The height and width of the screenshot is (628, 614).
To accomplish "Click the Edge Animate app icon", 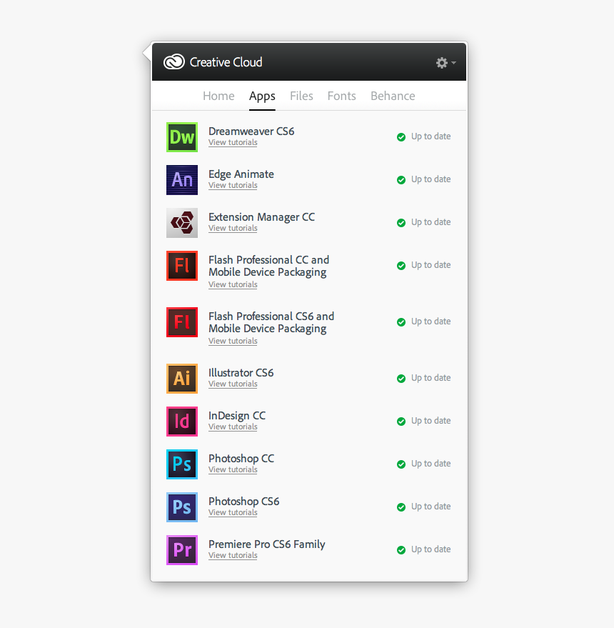I will tap(182, 180).
